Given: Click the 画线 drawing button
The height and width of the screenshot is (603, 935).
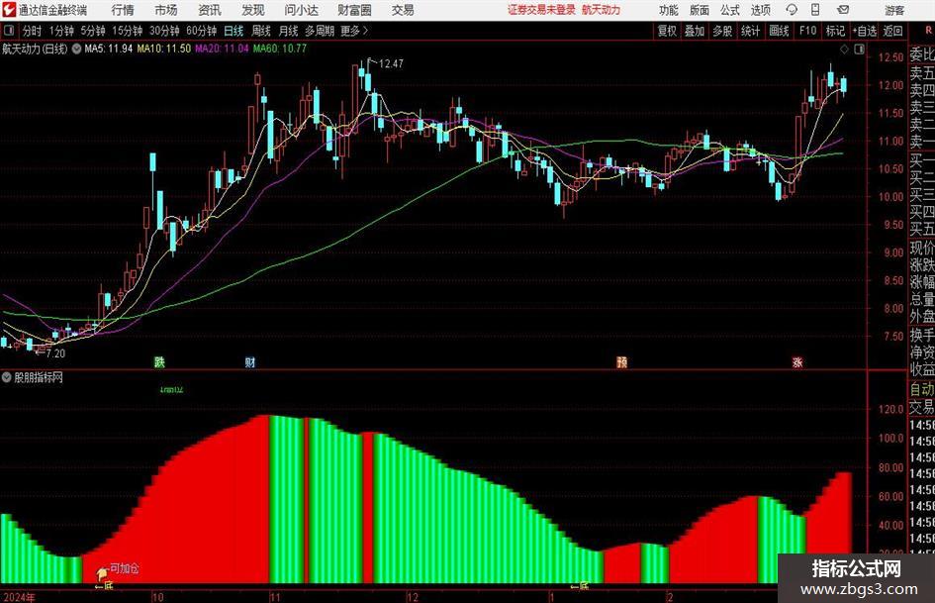Looking at the screenshot, I should (x=779, y=31).
